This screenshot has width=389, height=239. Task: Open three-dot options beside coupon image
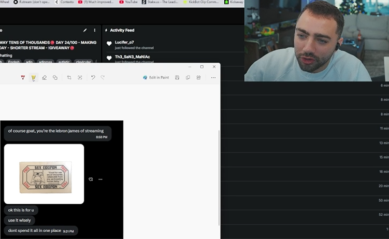(100, 179)
